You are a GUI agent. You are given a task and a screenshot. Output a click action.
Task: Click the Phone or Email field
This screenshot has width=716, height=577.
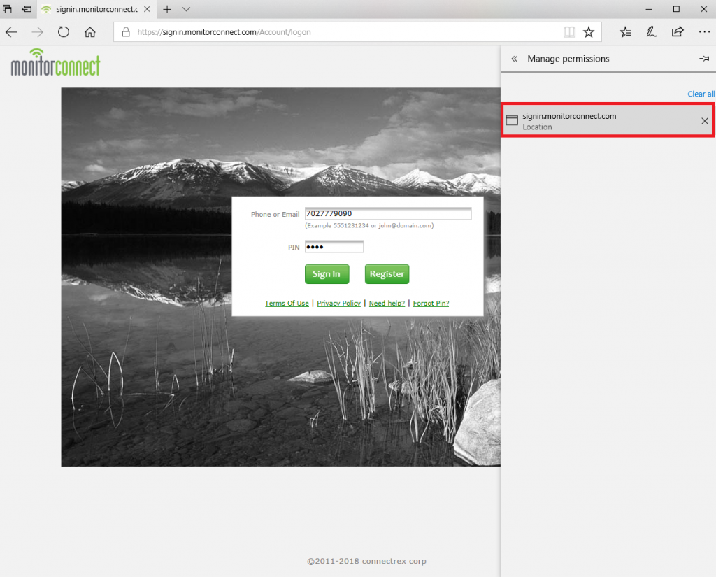[388, 214]
